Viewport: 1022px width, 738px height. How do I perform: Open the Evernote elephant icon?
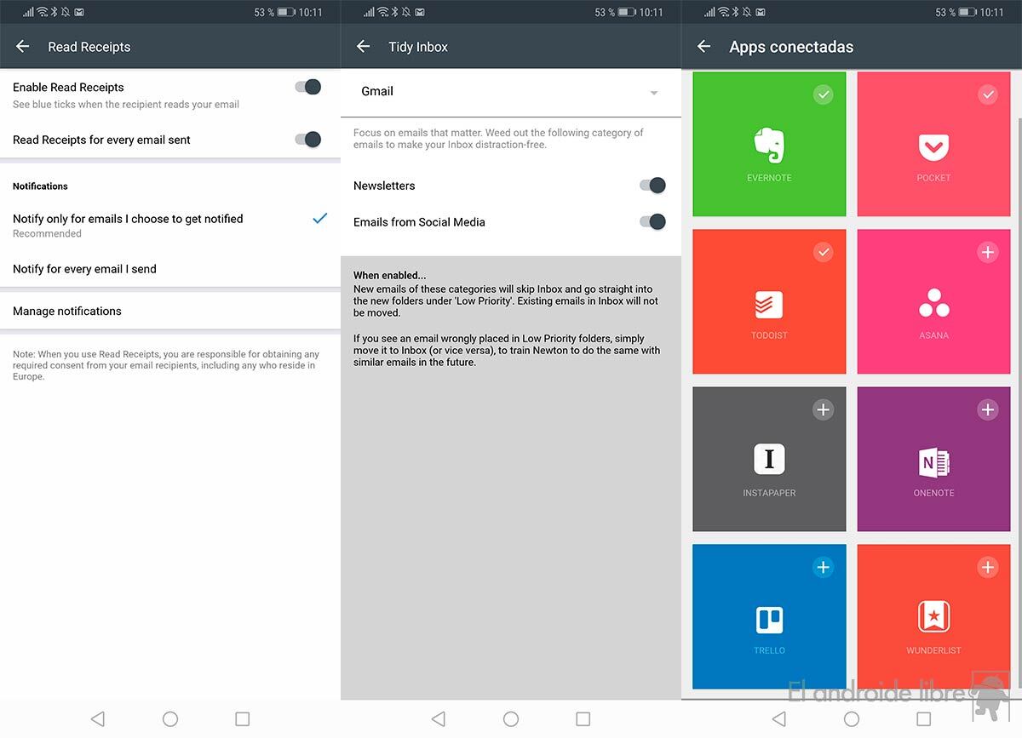point(769,145)
